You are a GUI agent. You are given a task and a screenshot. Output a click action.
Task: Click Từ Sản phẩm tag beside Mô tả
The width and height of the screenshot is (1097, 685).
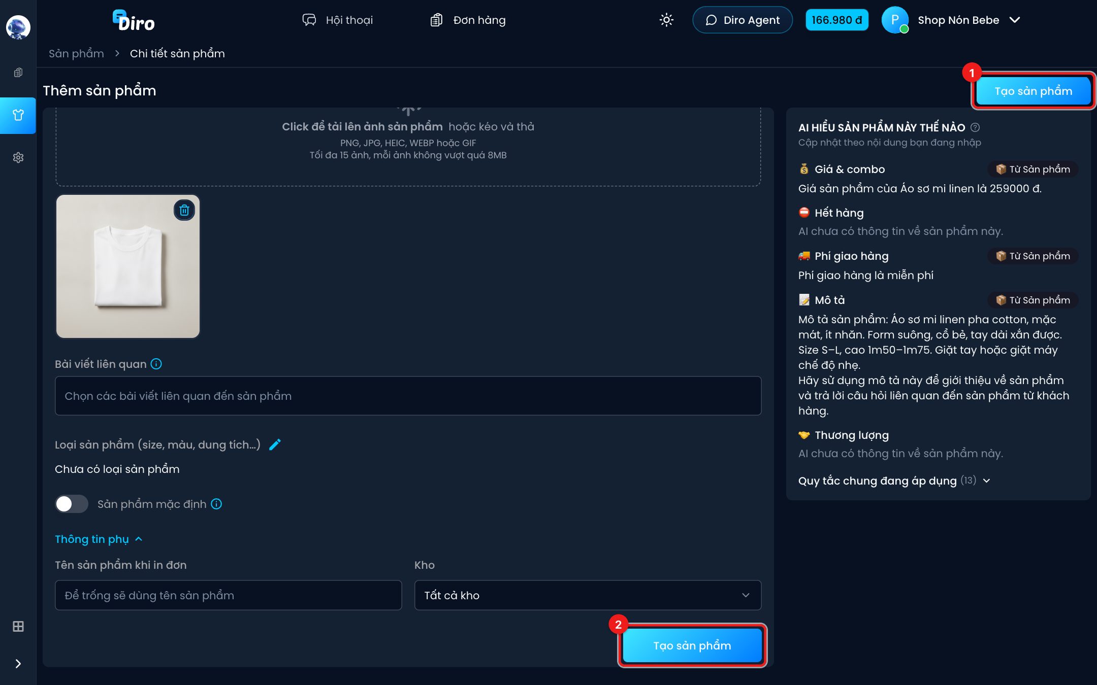pos(1033,300)
